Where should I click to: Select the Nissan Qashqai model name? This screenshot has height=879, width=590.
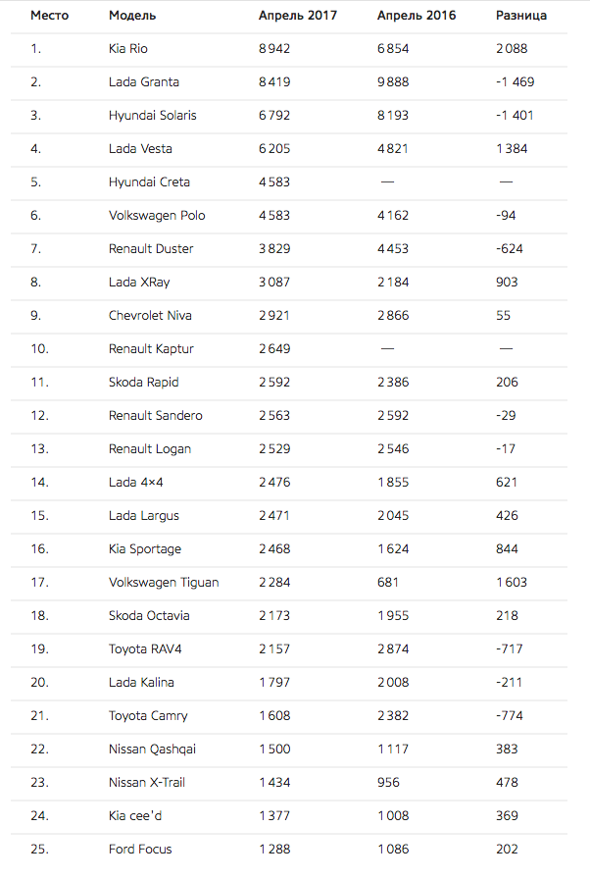pyautogui.click(x=152, y=750)
